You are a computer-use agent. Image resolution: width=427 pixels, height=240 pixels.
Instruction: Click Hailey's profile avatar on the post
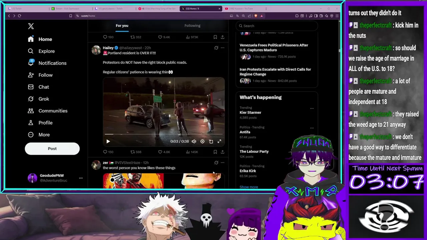tap(96, 50)
